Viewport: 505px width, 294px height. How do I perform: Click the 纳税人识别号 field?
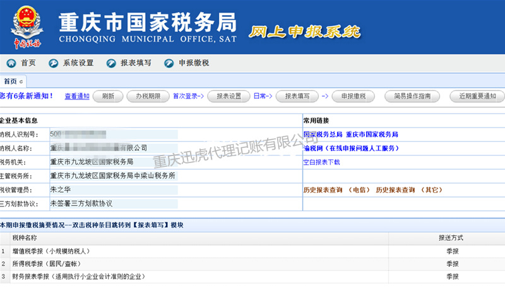(114, 134)
